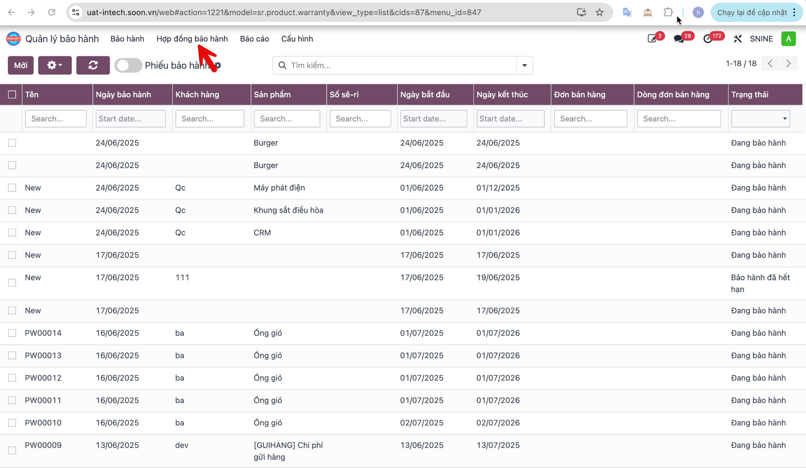
Task: Open the browser extensions puzzle icon
Action: point(668,12)
